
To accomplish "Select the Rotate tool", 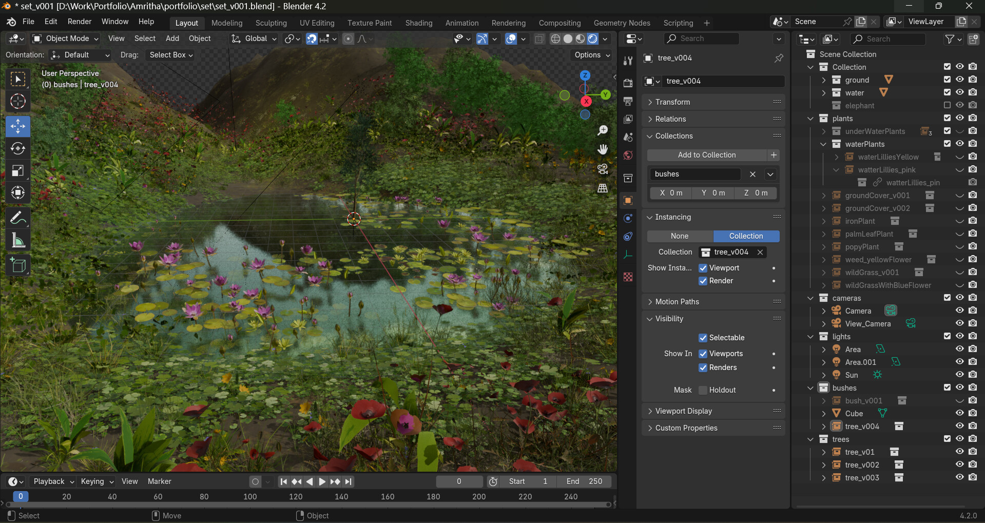I will pyautogui.click(x=17, y=148).
